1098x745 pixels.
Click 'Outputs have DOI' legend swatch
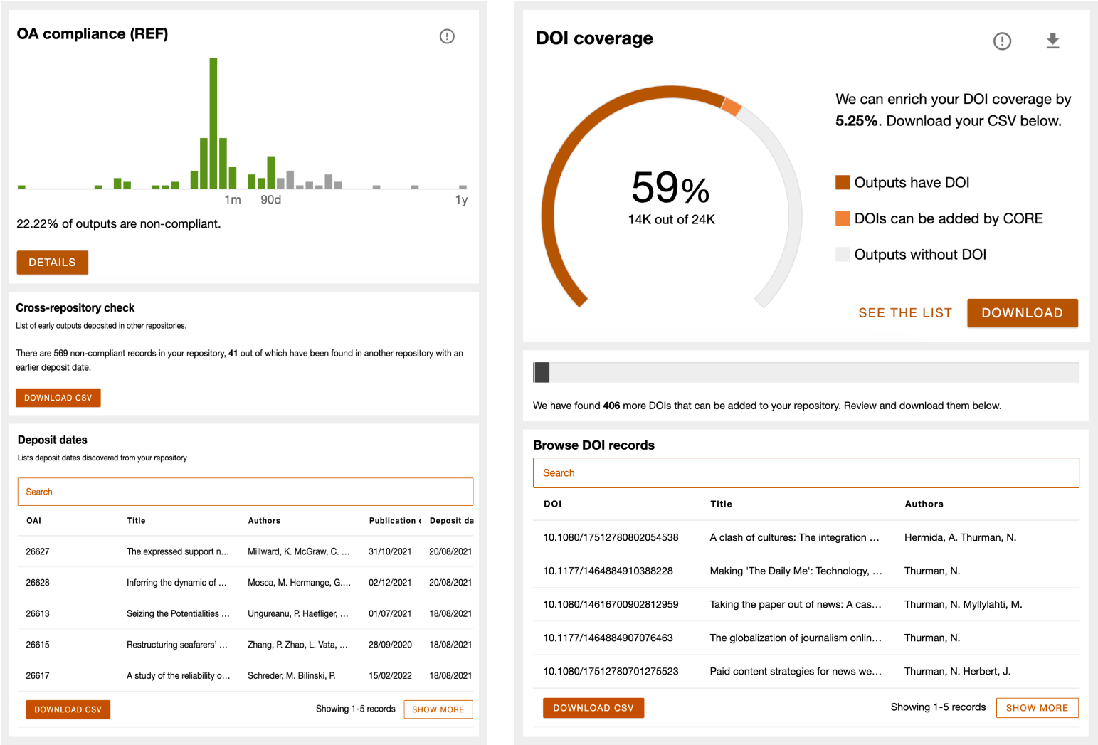tap(843, 183)
